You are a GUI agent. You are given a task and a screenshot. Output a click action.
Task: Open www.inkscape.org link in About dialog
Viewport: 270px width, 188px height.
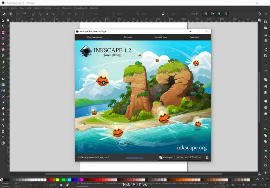pyautogui.click(x=134, y=157)
